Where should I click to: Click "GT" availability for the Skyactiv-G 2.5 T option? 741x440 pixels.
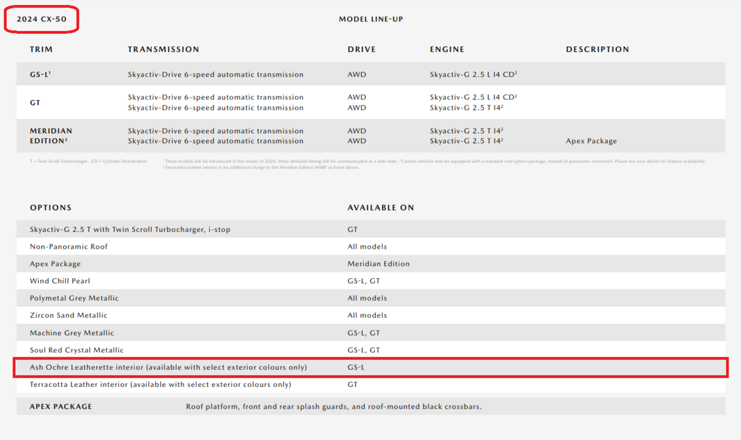tap(353, 230)
